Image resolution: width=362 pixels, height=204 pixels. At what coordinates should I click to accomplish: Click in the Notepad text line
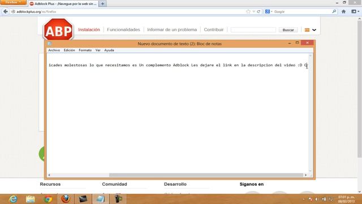click(178, 65)
